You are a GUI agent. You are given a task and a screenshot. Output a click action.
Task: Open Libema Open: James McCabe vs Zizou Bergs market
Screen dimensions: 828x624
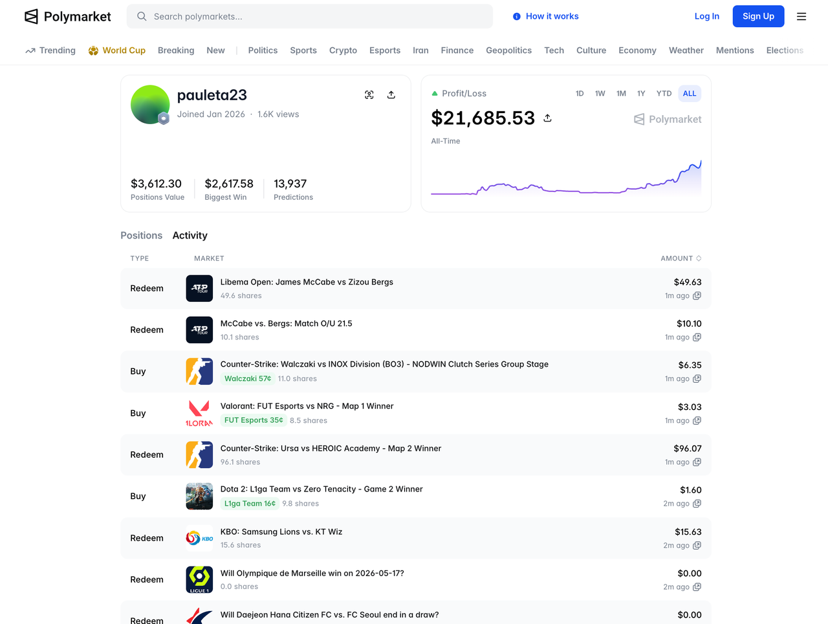[307, 282]
